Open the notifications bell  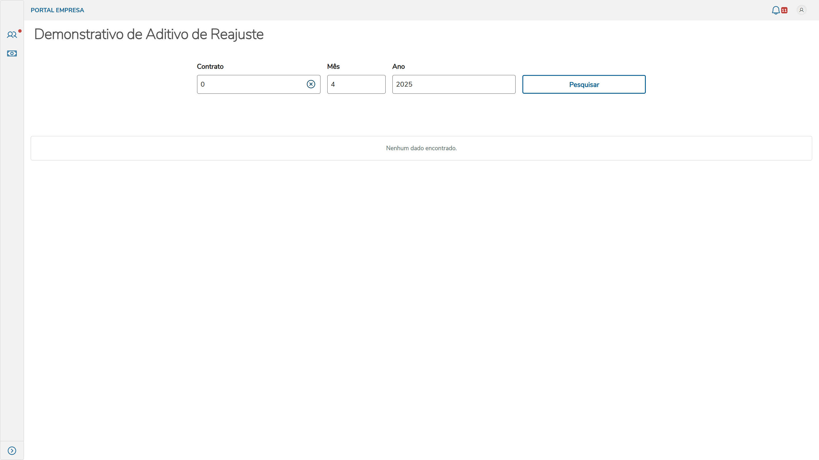pyautogui.click(x=775, y=10)
